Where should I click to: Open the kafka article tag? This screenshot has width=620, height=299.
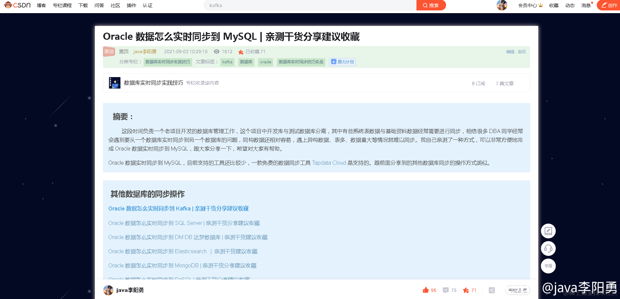(227, 62)
